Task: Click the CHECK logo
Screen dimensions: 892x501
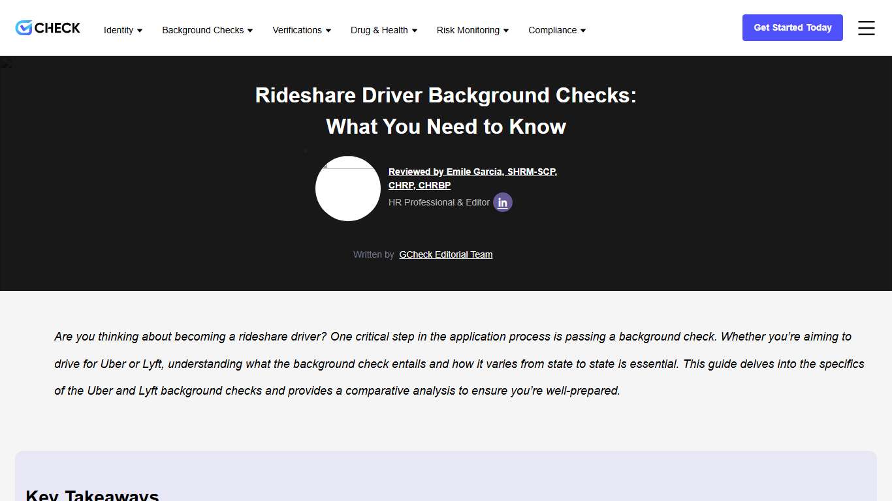Action: click(47, 27)
